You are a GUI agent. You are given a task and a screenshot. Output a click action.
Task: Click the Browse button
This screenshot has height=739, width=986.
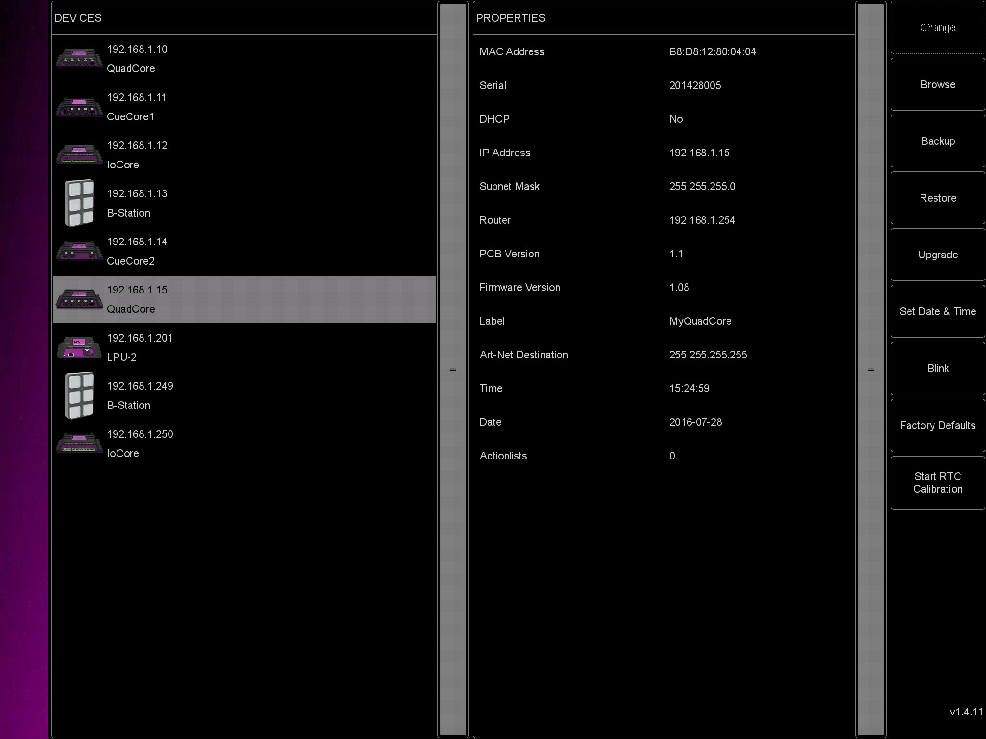937,85
